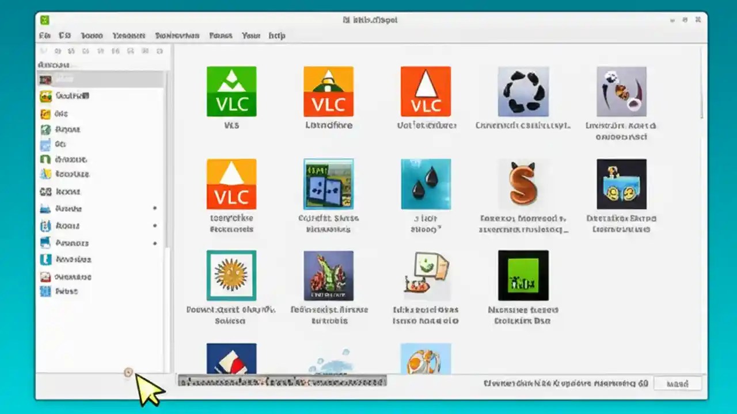The image size is (737, 414).
Task: Click the water droplets app icon
Action: pos(426,183)
